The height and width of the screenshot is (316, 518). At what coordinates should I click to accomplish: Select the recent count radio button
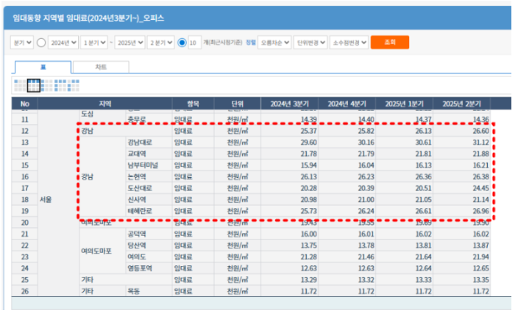(182, 43)
